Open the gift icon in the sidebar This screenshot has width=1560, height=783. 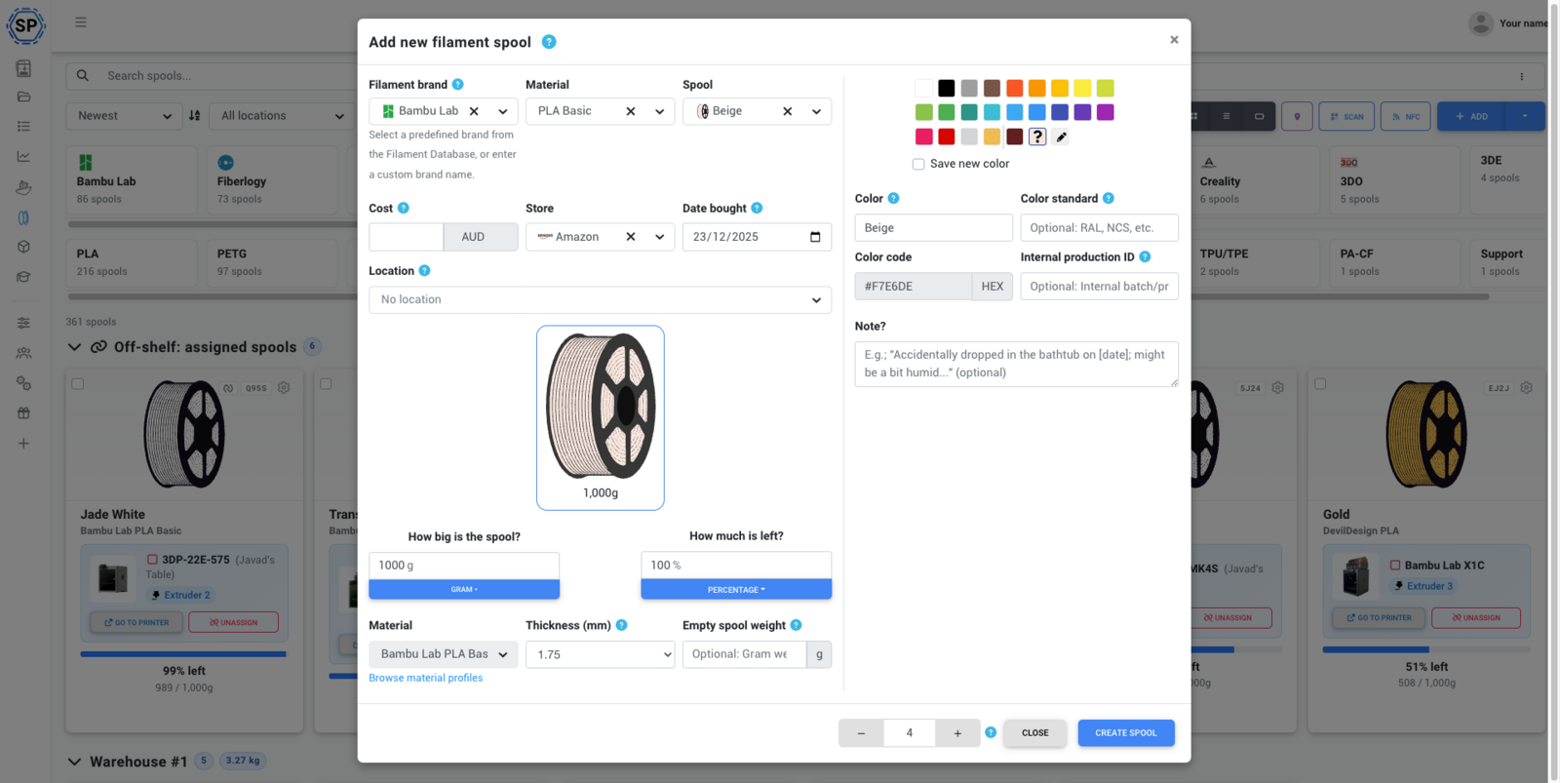click(23, 412)
